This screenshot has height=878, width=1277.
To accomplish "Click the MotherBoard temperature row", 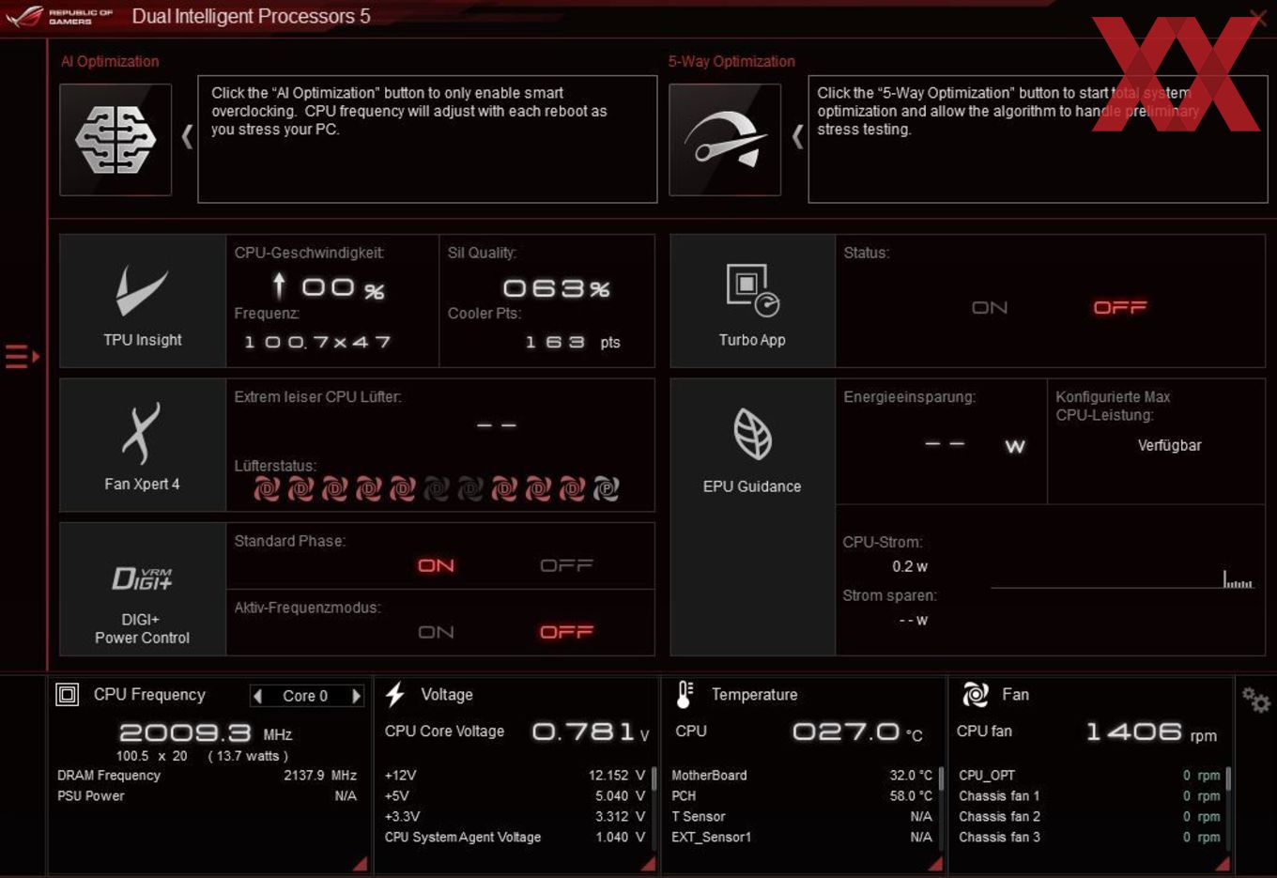I will point(802,776).
